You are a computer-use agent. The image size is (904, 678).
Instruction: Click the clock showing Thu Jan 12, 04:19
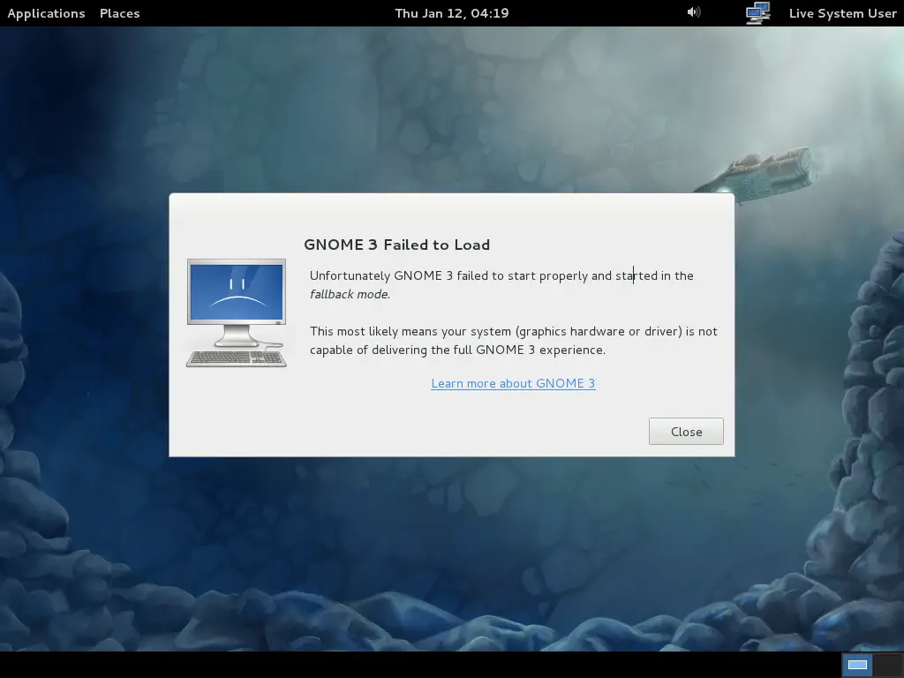pos(451,13)
